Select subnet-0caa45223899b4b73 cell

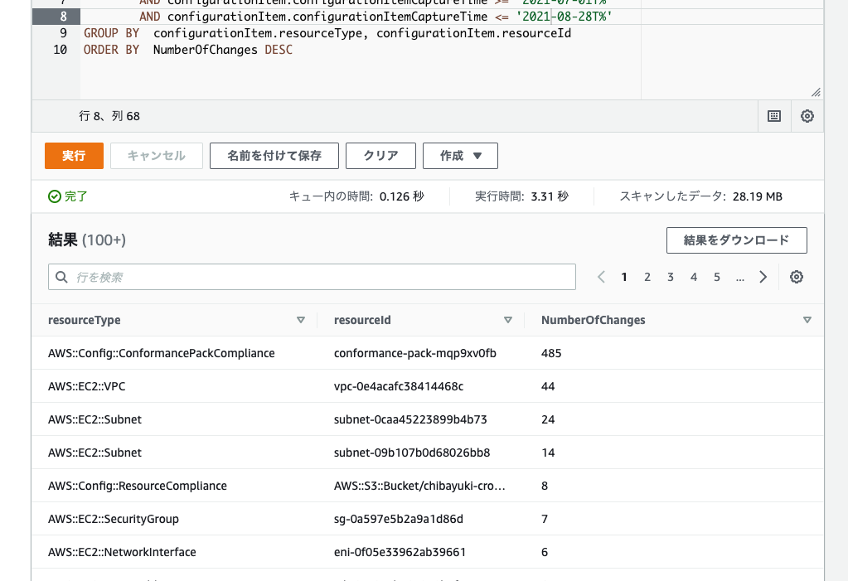(x=410, y=419)
